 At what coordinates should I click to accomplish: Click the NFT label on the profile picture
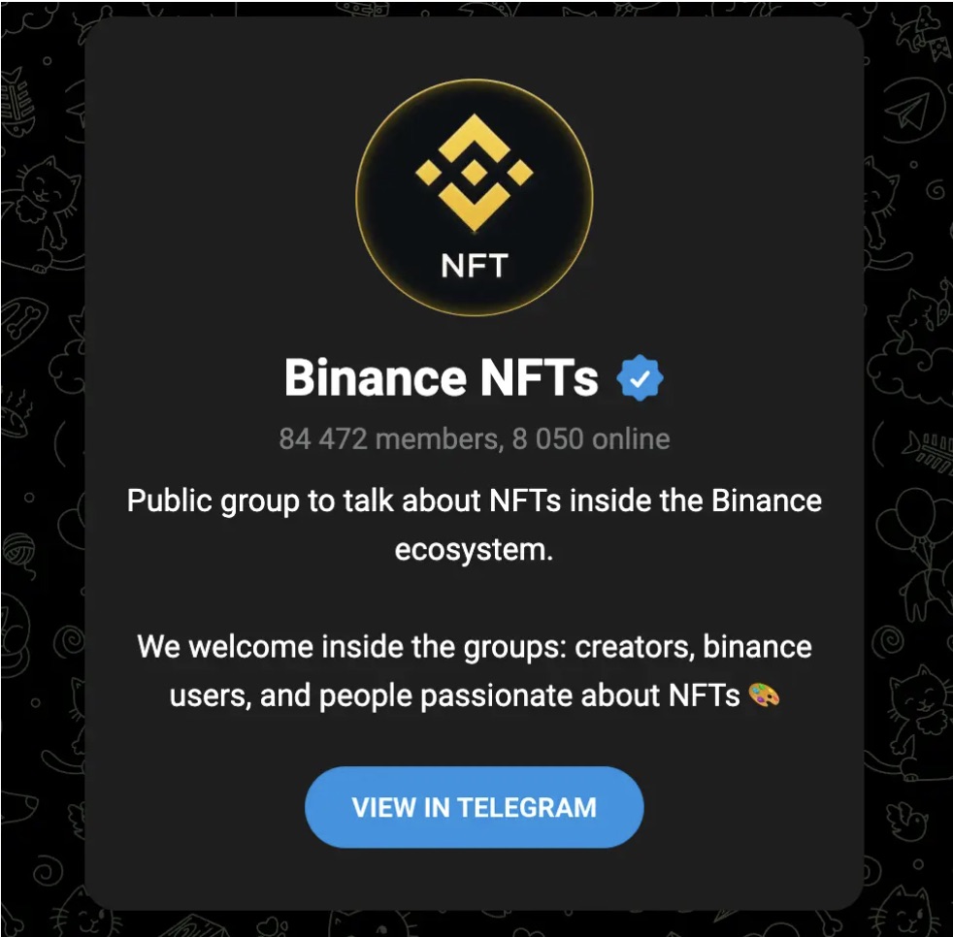475,262
